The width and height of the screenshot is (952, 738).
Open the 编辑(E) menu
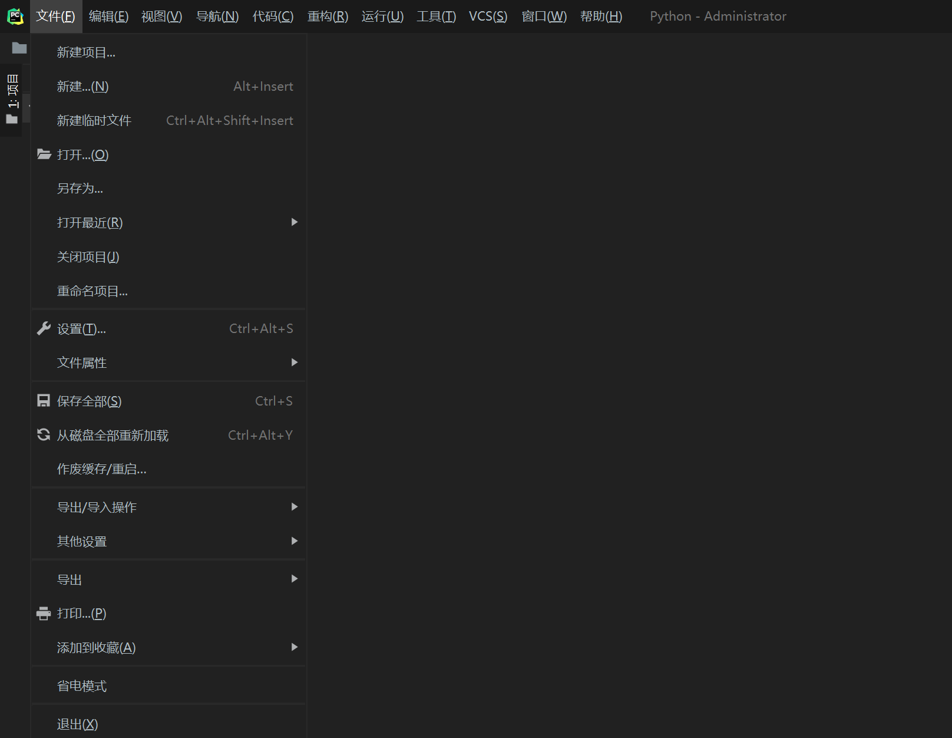point(108,17)
